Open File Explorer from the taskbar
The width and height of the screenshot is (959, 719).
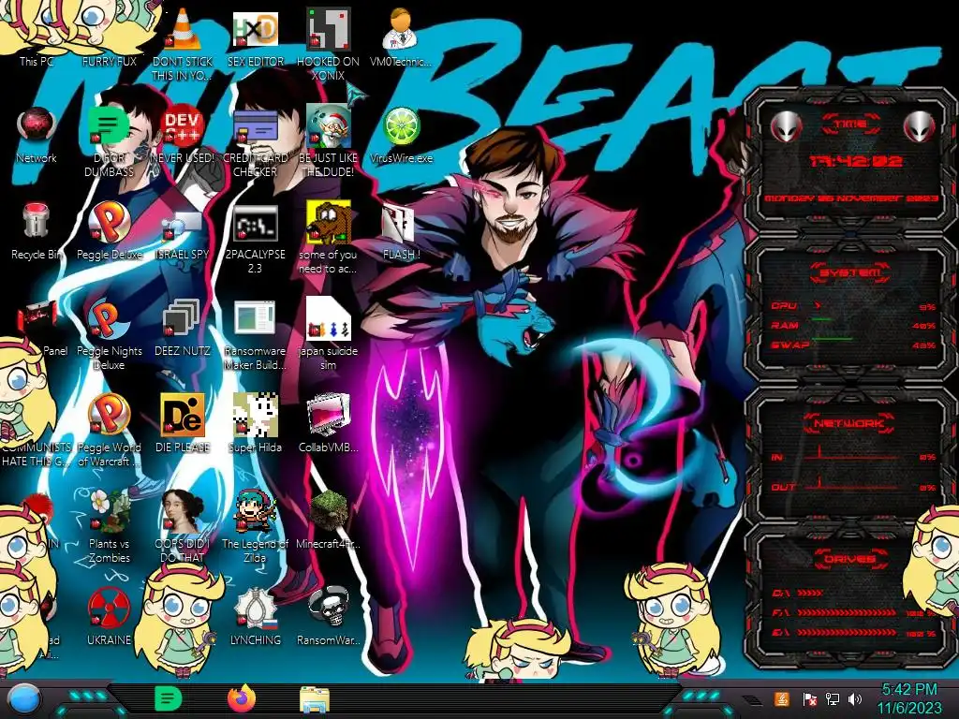(x=315, y=699)
